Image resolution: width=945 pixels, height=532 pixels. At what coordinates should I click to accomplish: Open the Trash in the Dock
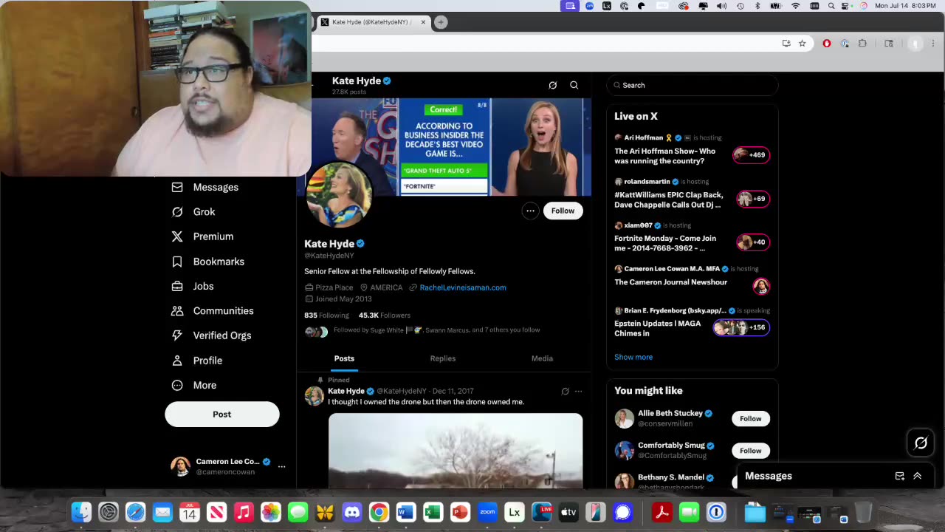[862, 512]
